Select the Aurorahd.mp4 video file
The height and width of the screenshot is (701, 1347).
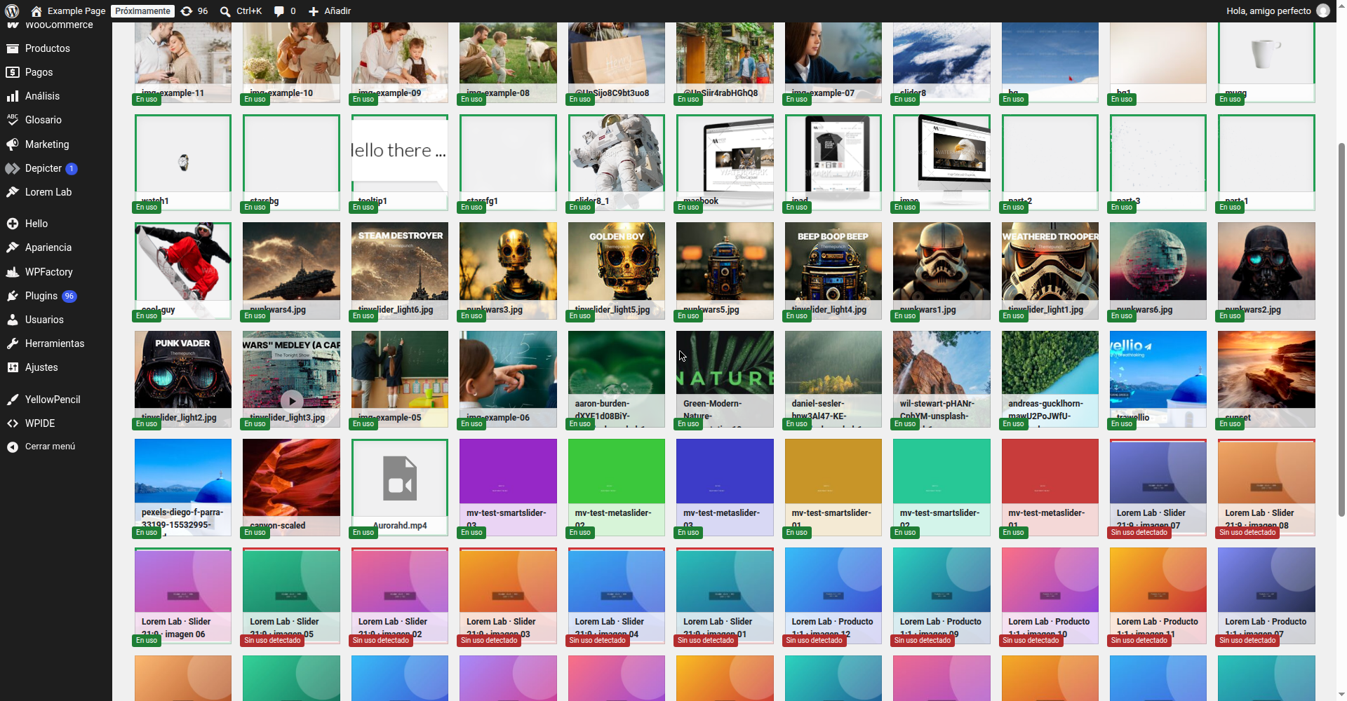click(400, 488)
